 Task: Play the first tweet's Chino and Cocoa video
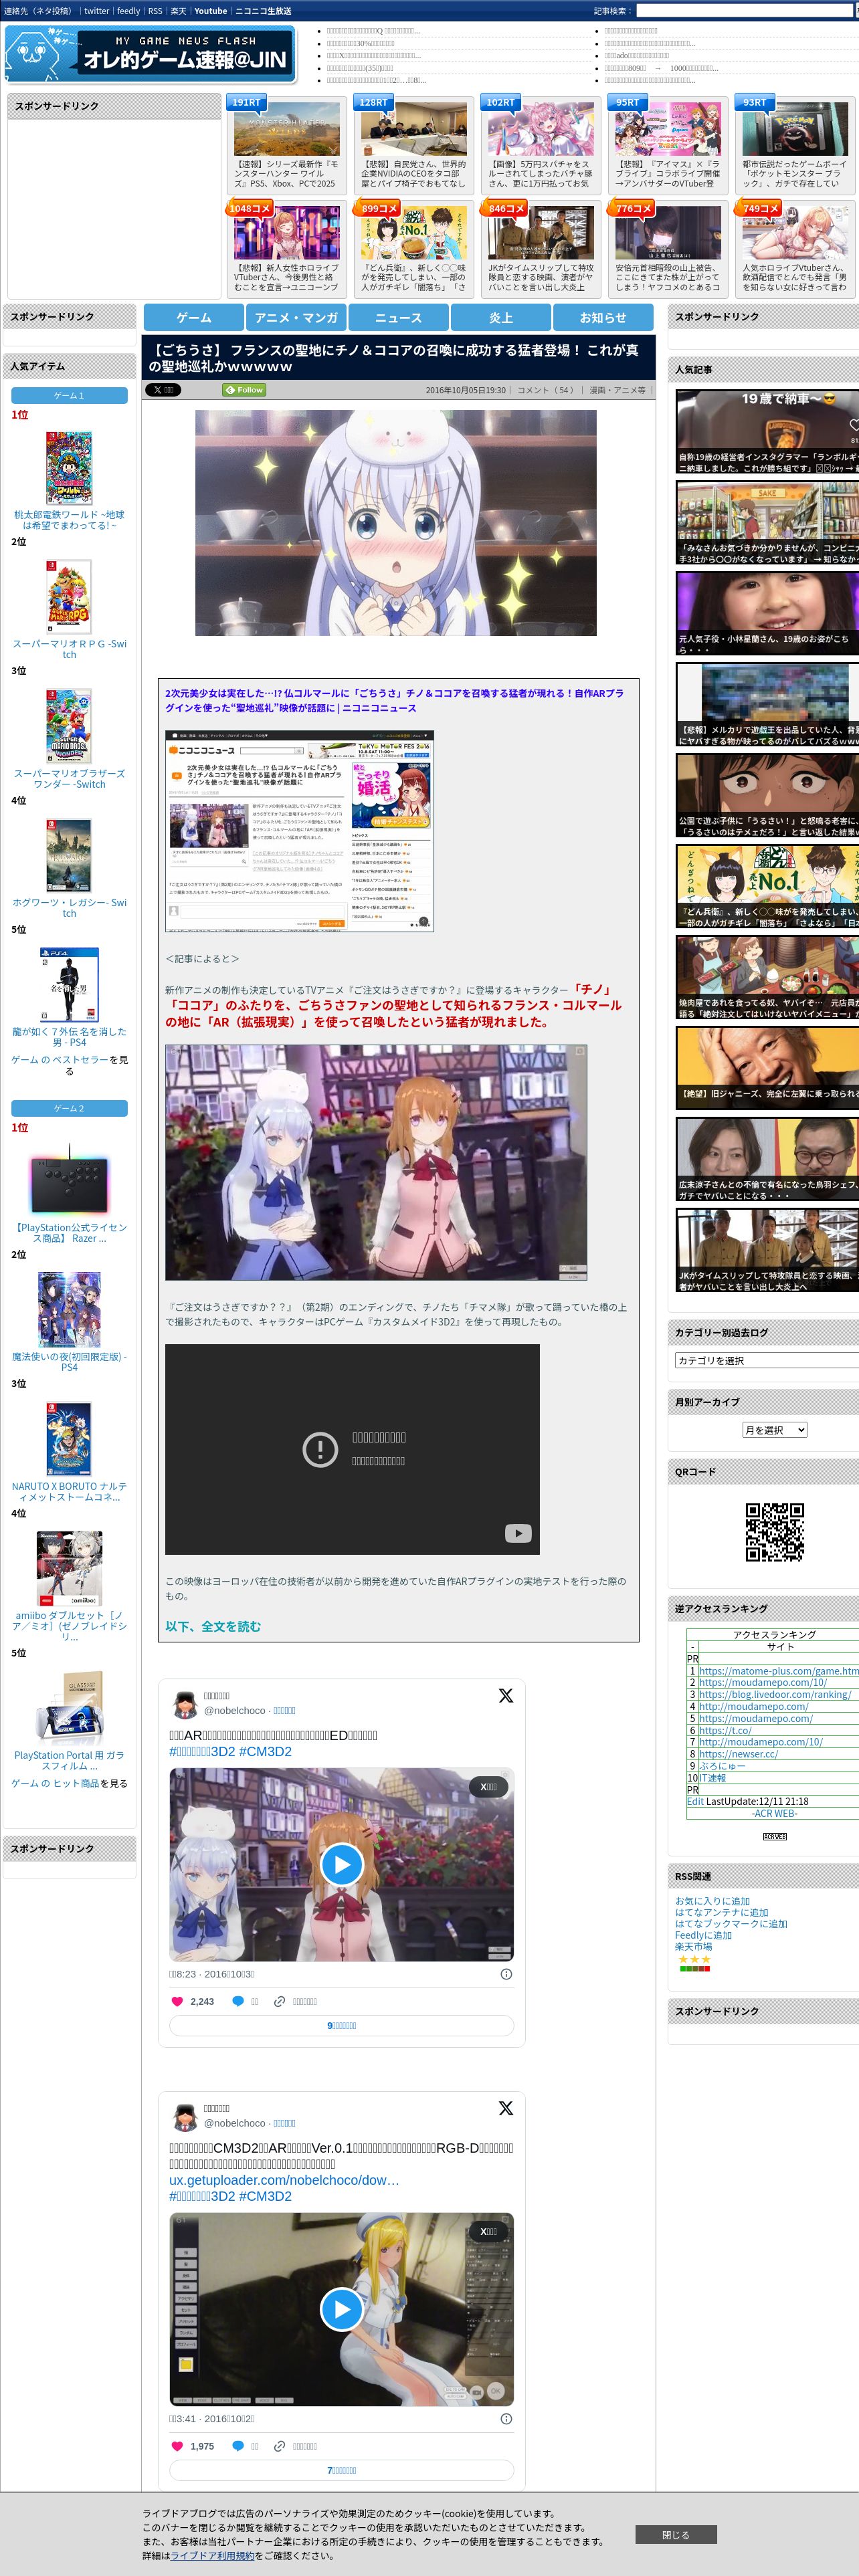341,1864
